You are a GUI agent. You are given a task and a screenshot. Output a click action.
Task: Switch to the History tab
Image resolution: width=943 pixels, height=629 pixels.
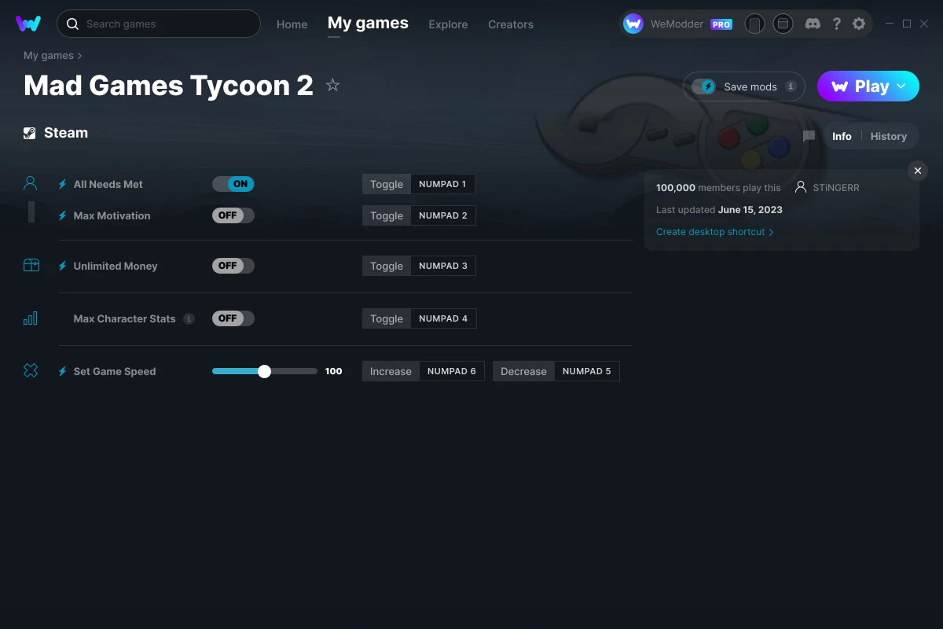click(x=888, y=136)
